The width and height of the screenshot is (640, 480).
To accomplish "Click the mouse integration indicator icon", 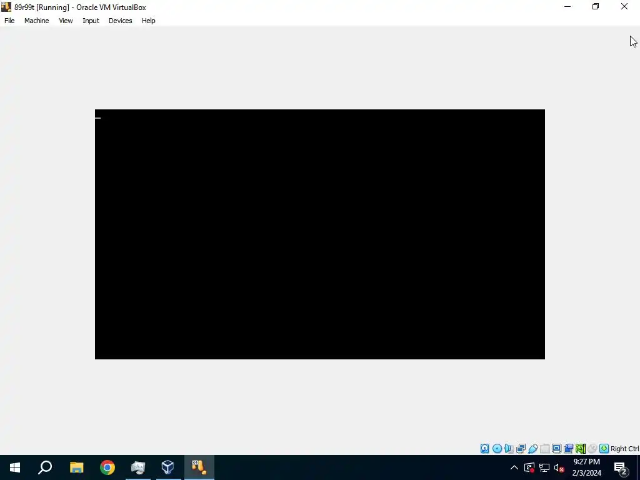I will click(x=592, y=449).
